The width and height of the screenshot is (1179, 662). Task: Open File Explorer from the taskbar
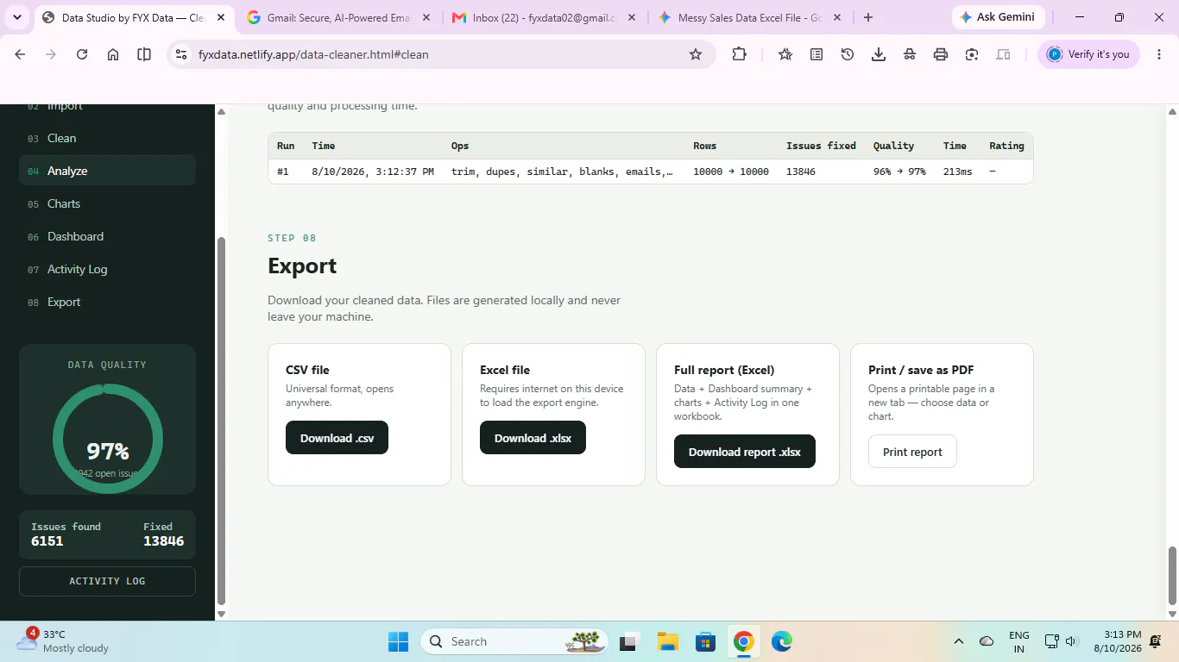[667, 641]
